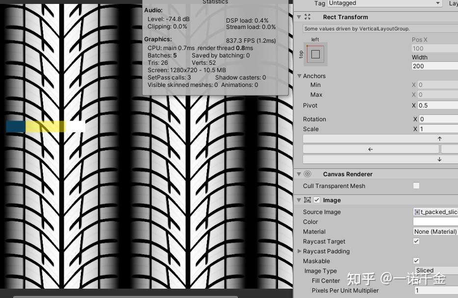Collapse the Rect Transform component header
The width and height of the screenshot is (458, 298).
tap(299, 17)
